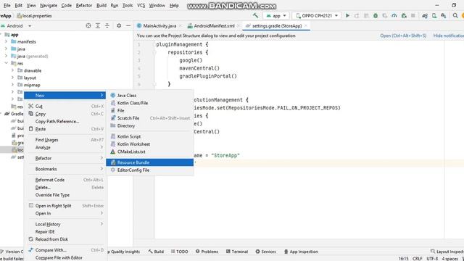Viewport: 464px width, 261px height.
Task: Click the Search Everywhere magnifier icon
Action: pos(455,16)
